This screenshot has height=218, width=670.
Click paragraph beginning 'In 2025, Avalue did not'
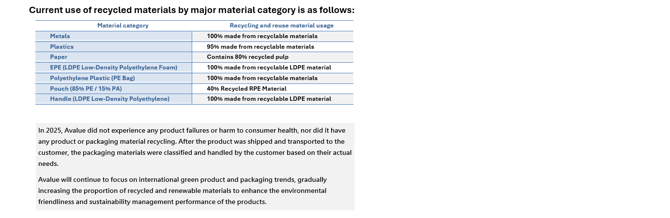pos(195,147)
